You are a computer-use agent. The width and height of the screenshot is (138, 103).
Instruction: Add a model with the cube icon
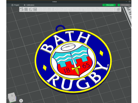pyautogui.click(x=22, y=9)
